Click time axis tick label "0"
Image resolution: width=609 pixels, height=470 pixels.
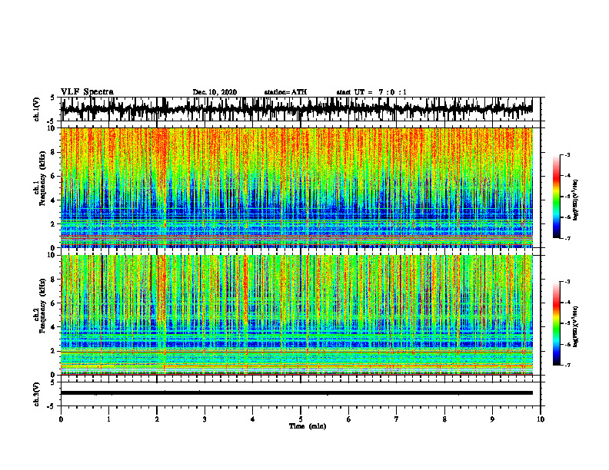[x=61, y=419]
